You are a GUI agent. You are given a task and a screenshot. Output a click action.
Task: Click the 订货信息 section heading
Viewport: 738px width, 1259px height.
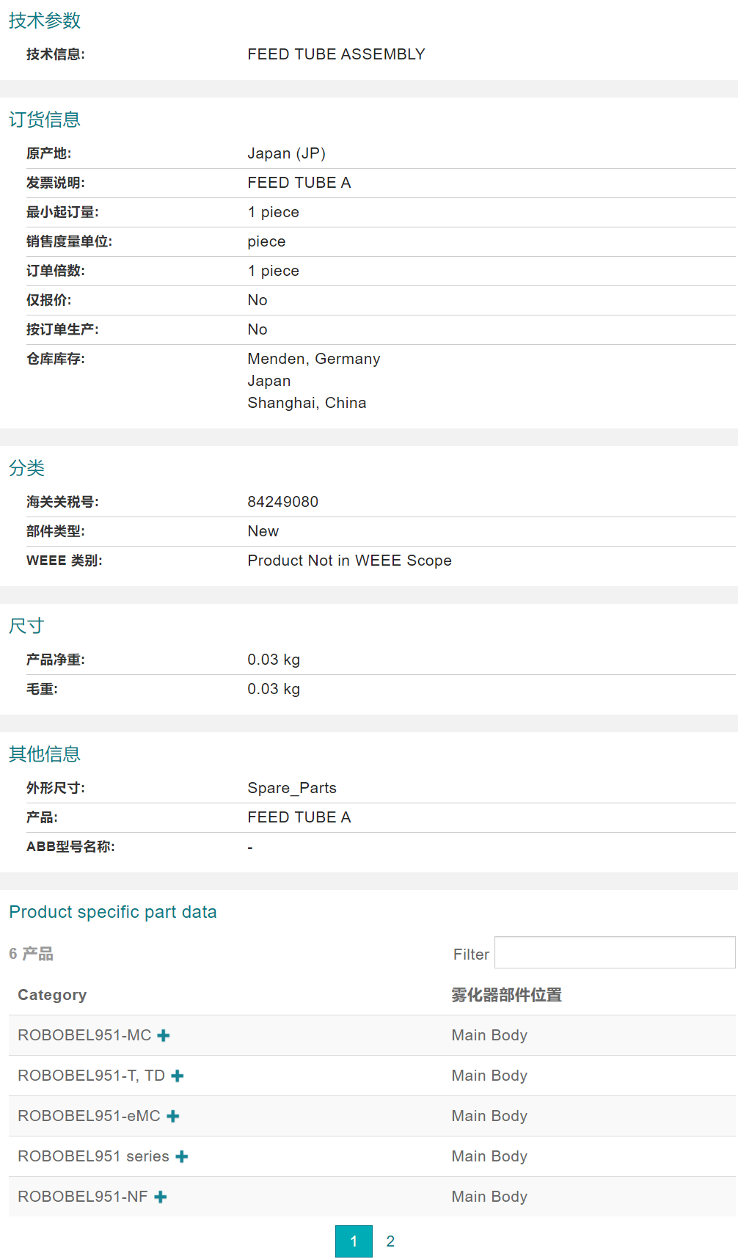point(45,120)
